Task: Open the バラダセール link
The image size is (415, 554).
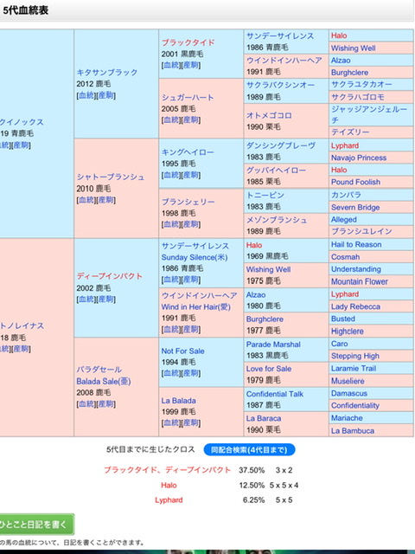Action: [x=99, y=370]
